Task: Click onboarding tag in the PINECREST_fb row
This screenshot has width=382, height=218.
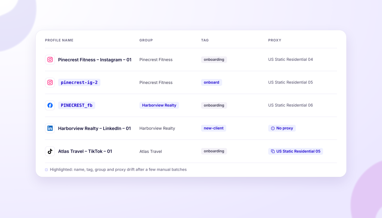Action: click(x=214, y=105)
